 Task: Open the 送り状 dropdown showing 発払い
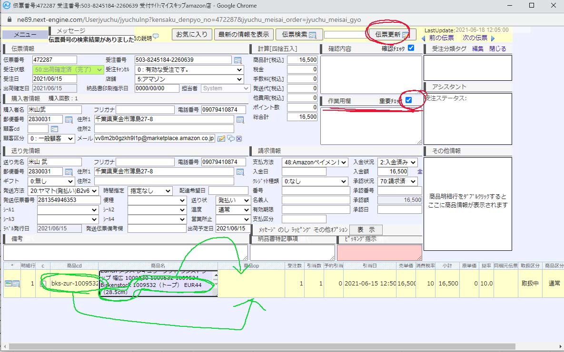pyautogui.click(x=233, y=200)
